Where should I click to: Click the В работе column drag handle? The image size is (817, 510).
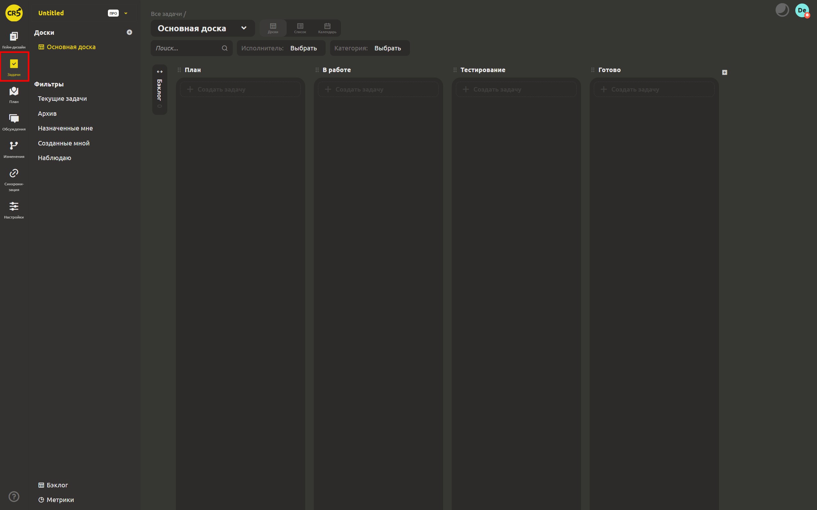pos(317,70)
